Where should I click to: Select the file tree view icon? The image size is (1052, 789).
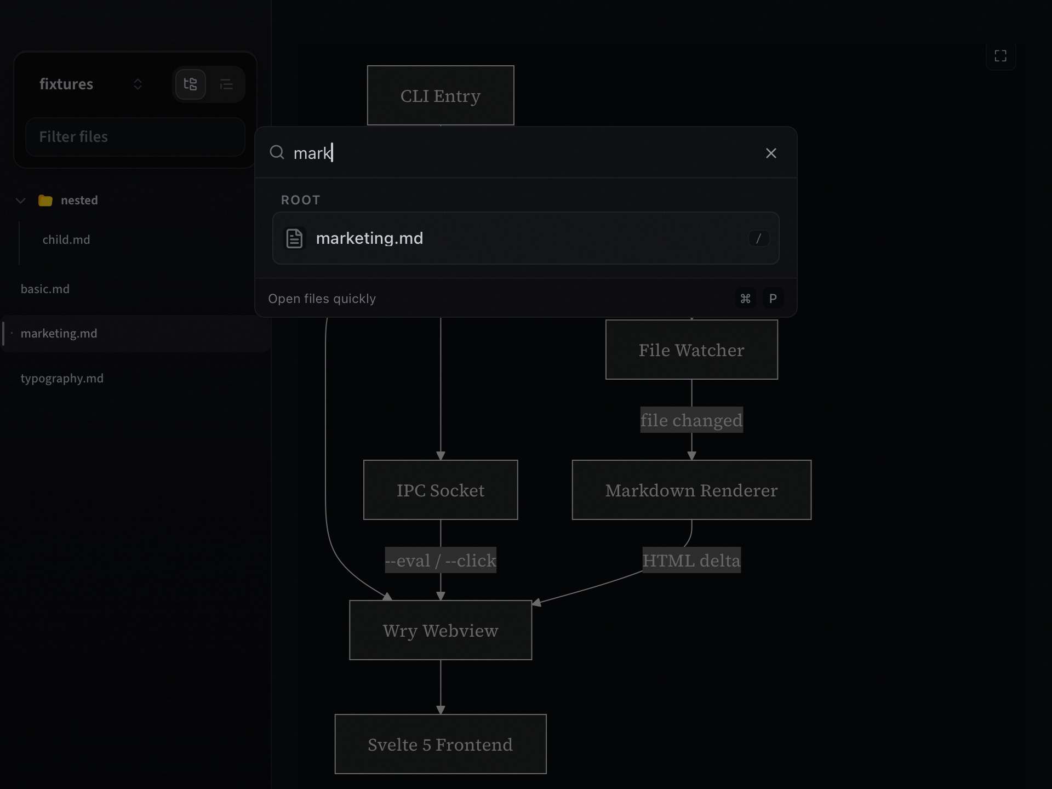[191, 84]
